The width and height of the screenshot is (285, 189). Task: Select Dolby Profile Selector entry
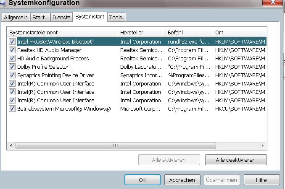[x=137, y=67]
